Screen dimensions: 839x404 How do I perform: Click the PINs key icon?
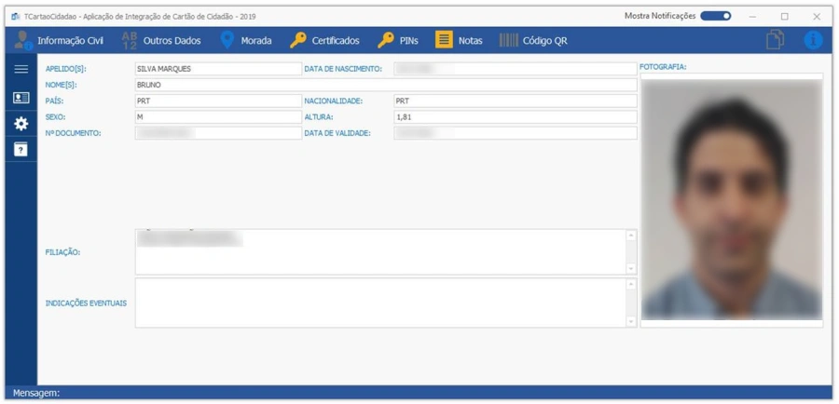click(386, 40)
